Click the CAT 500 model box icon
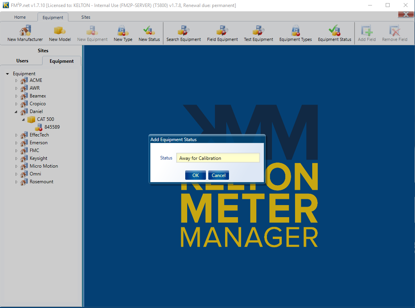The width and height of the screenshot is (415, 308). point(31,119)
